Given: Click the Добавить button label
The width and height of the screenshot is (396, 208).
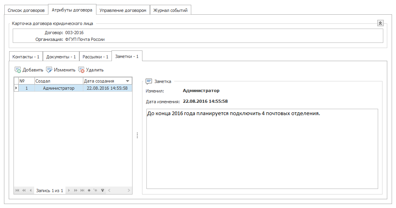Looking at the screenshot, I should pyautogui.click(x=33, y=70).
